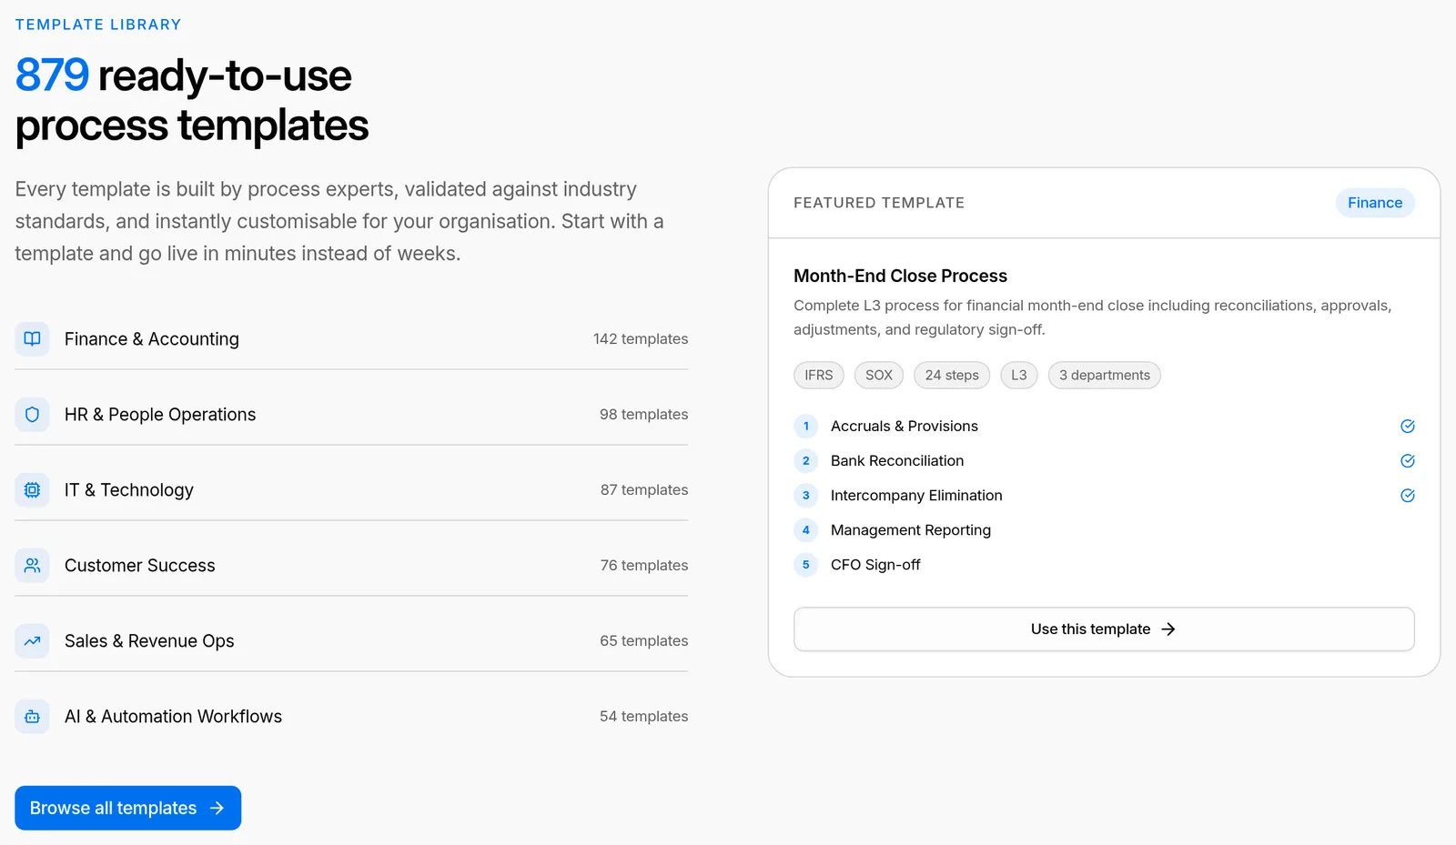1456x845 pixels.
Task: Select the IFRS tag pill
Action: (819, 375)
